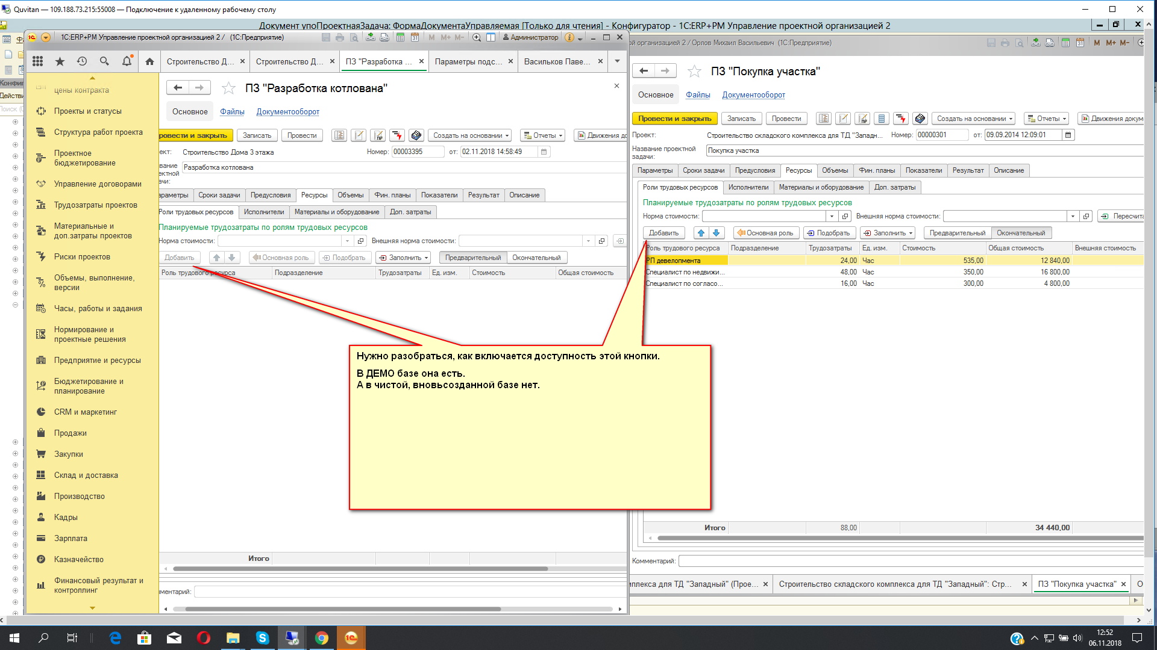Go to home page icon

coord(149,61)
